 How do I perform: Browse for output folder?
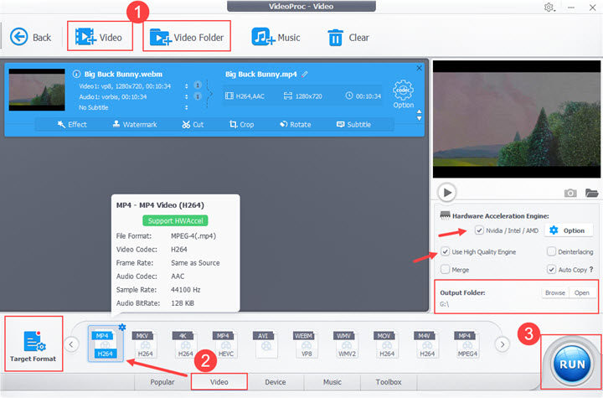[x=555, y=293]
